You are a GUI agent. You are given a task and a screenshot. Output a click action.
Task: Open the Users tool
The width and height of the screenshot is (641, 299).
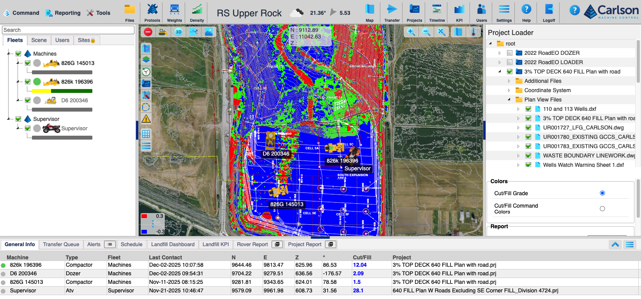coord(482,12)
